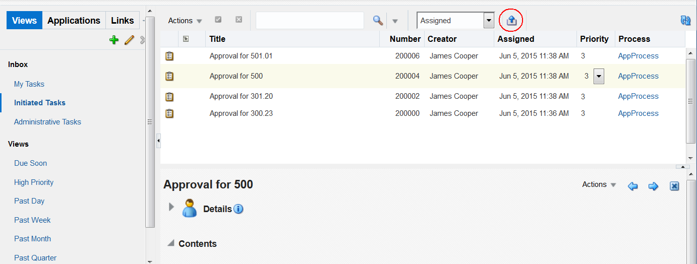The width and height of the screenshot is (697, 264).
Task: Open the priority dropdown on Approval for 500
Action: tap(599, 77)
